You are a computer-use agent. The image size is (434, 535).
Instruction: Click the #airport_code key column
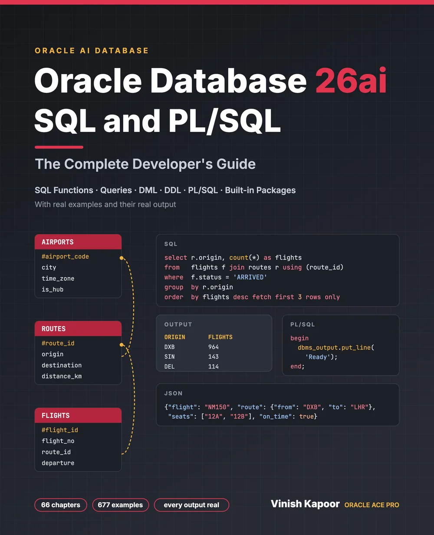coord(65,256)
